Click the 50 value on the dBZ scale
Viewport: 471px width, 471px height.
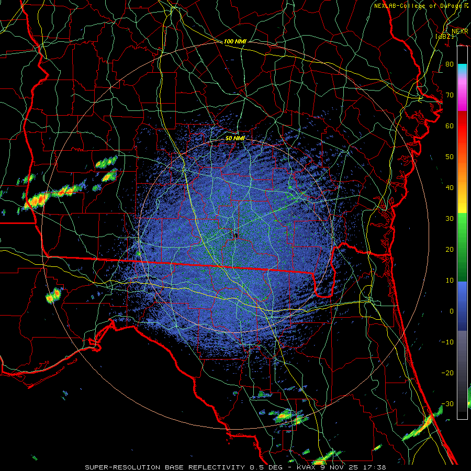(450, 157)
